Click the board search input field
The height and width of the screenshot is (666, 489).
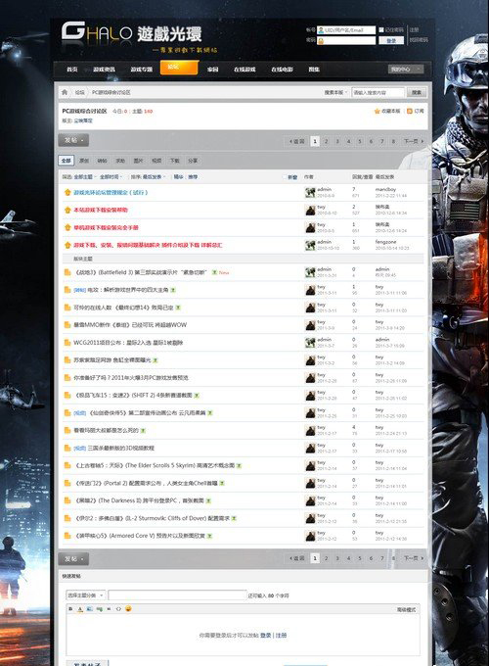[x=378, y=92]
